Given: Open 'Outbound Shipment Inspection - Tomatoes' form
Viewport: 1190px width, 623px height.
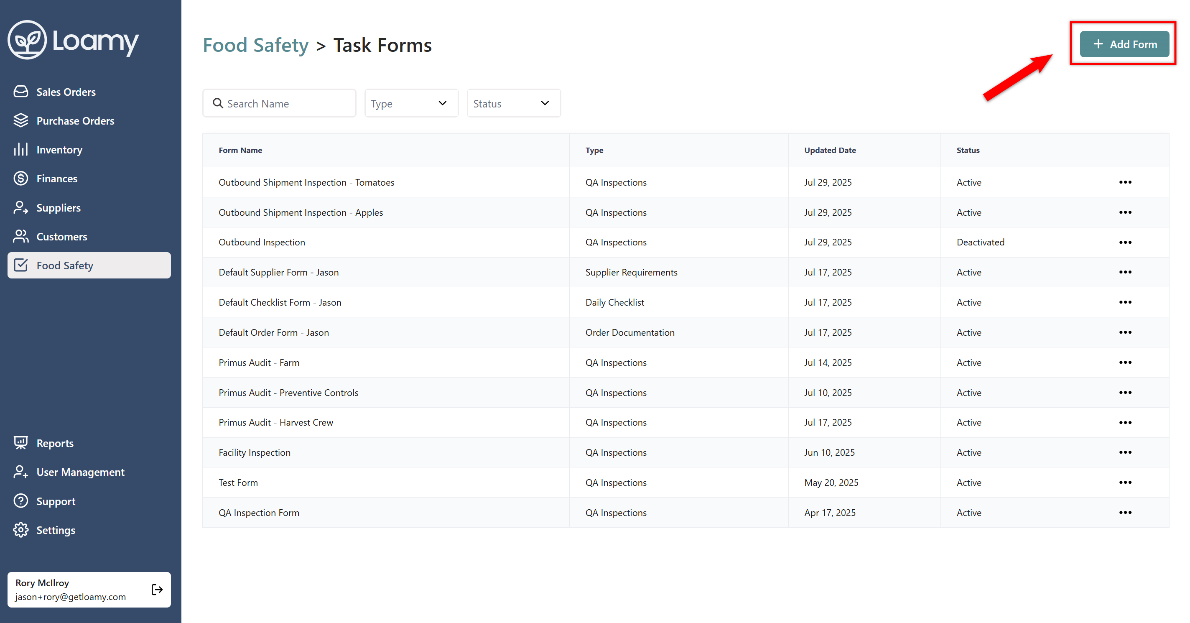Looking at the screenshot, I should click(306, 182).
